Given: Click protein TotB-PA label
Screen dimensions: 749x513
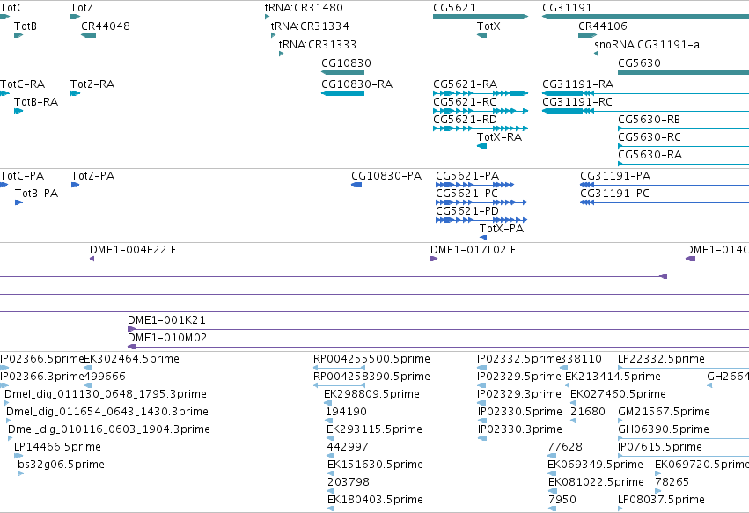Looking at the screenshot, I should (x=36, y=194).
